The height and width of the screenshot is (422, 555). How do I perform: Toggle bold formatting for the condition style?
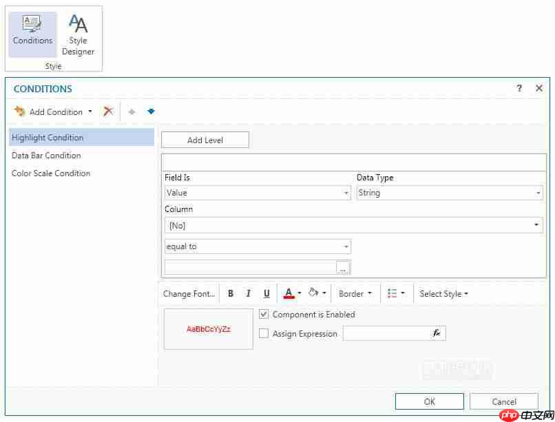coord(231,293)
